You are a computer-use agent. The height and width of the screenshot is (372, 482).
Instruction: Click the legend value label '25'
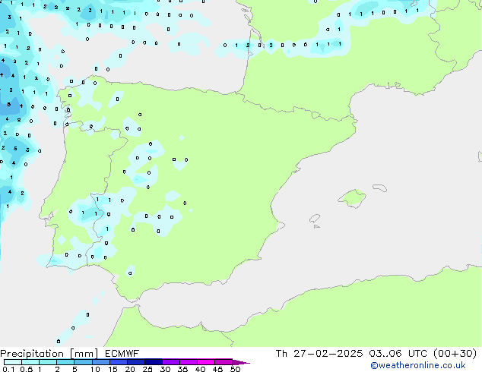147,369
